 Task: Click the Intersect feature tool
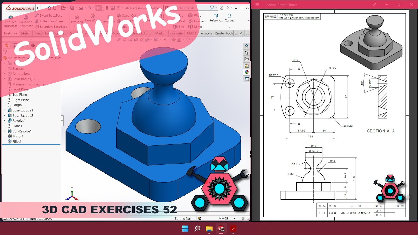point(197,21)
